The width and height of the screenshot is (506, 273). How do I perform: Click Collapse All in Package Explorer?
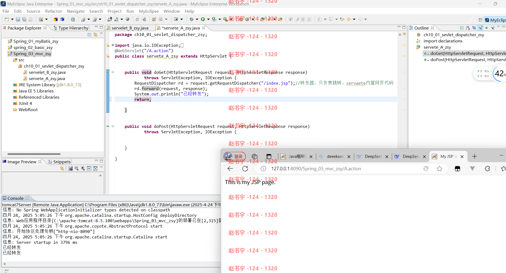tap(89, 35)
